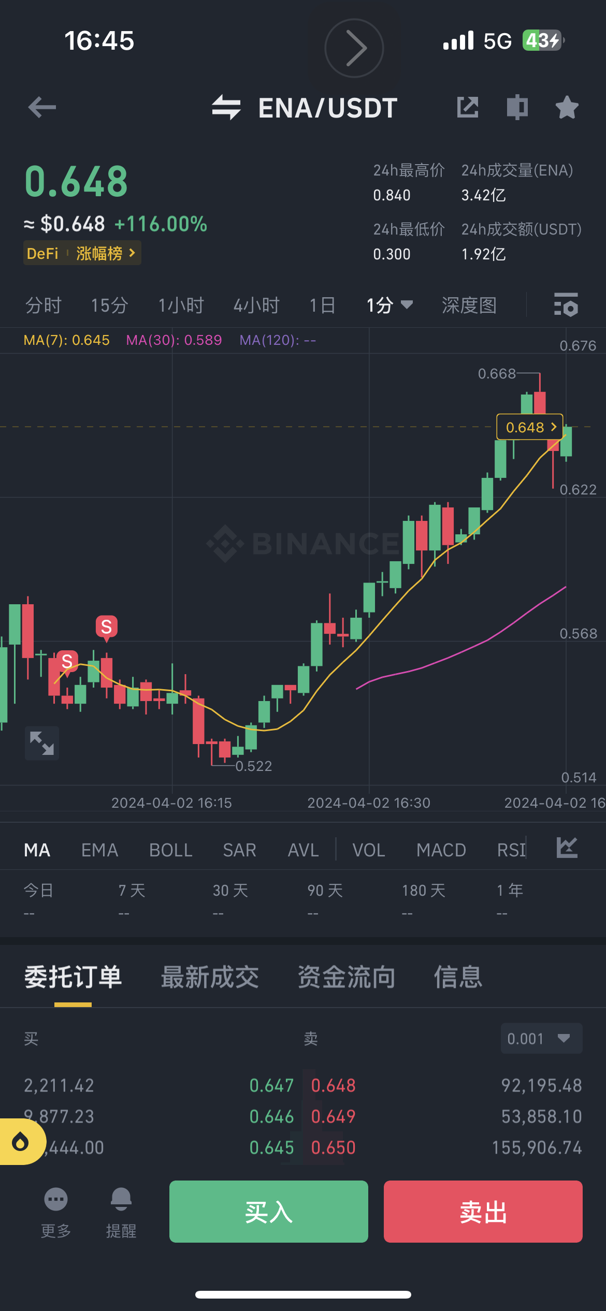Open chart settings icon

566,305
